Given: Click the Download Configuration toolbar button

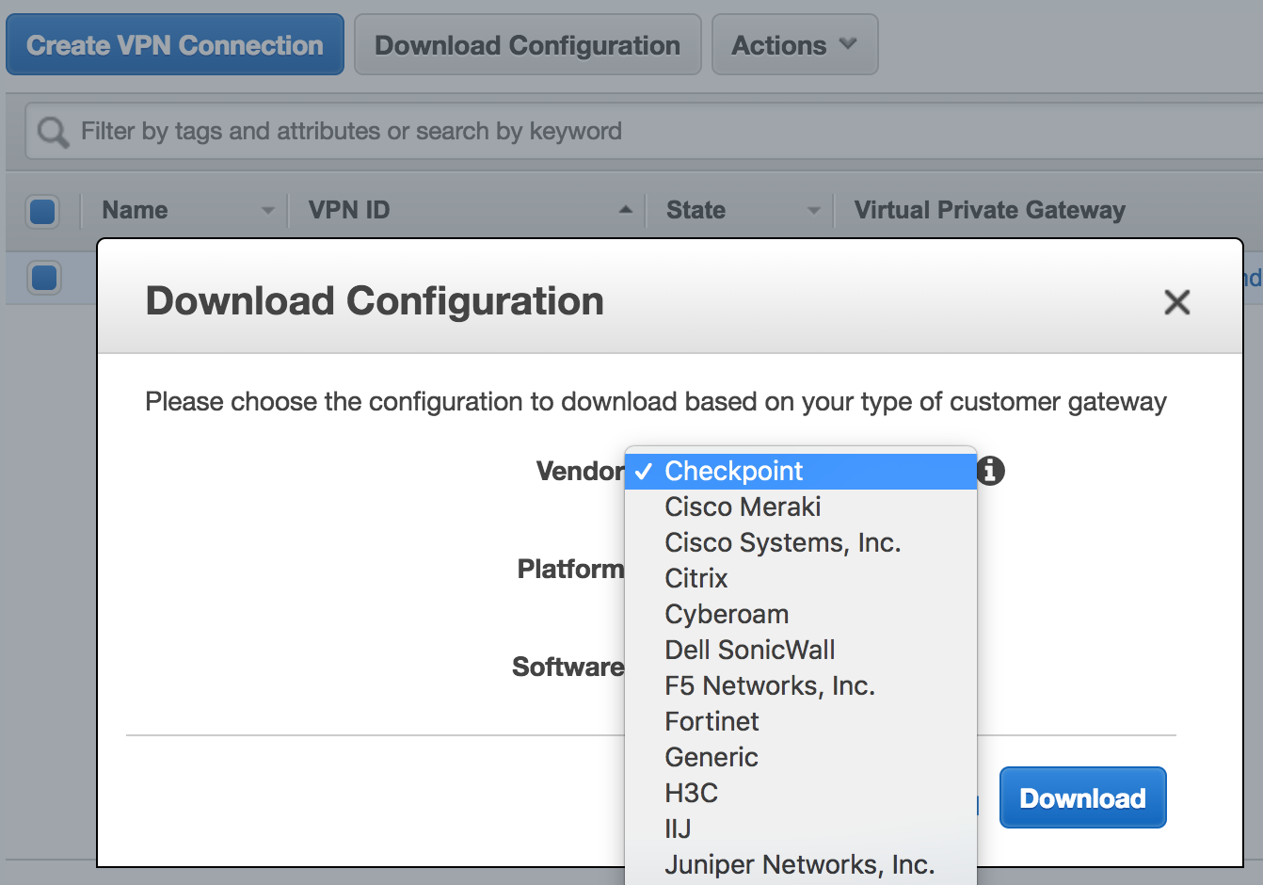Looking at the screenshot, I should click(x=527, y=45).
